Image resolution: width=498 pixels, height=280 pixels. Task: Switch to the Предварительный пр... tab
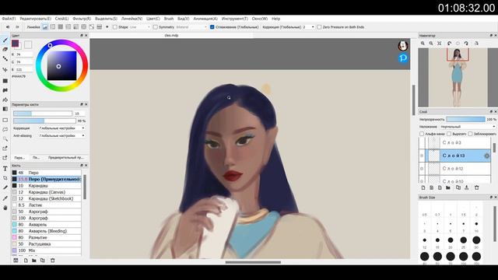point(66,157)
